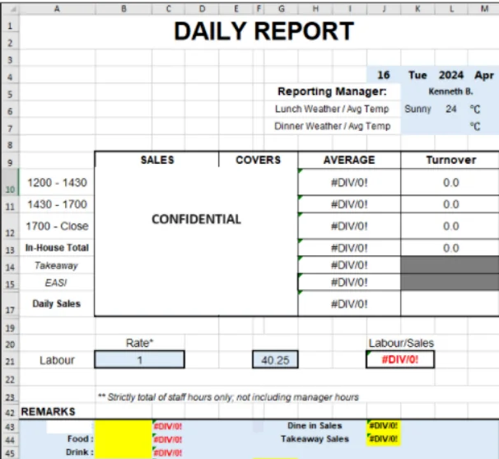Click the 'Drink :' label
499x459 pixels.
tap(80, 452)
